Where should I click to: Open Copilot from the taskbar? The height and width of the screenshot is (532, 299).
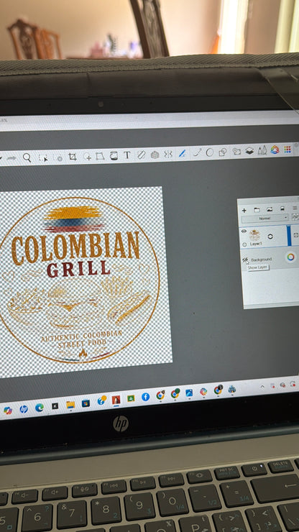click(8, 411)
